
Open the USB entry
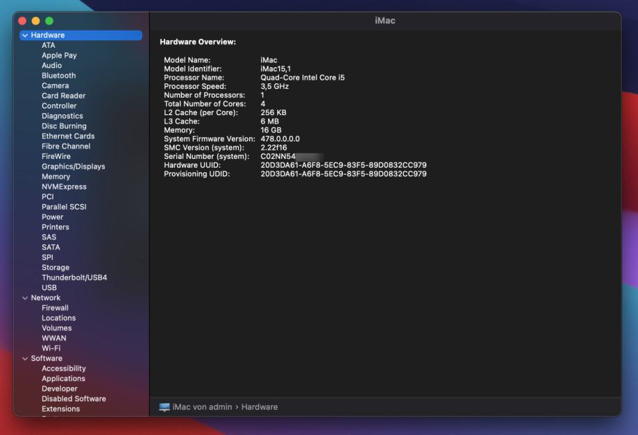49,288
